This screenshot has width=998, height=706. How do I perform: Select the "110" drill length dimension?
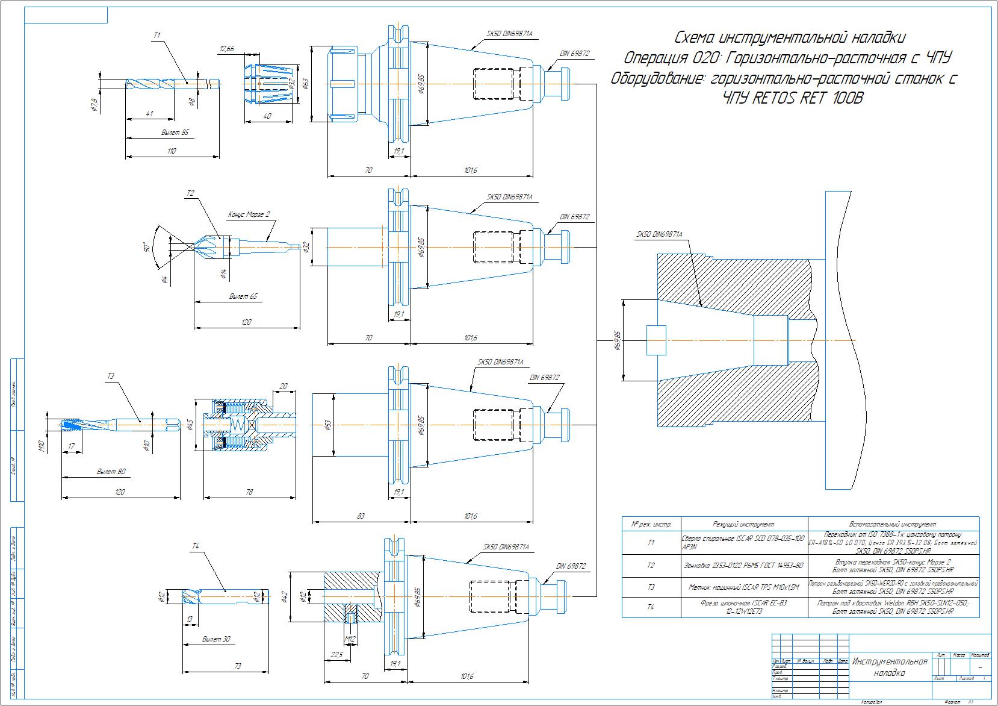coord(172,151)
